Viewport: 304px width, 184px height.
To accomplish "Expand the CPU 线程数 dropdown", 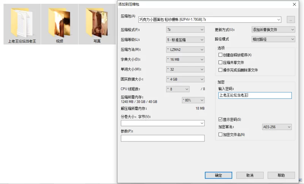I will [178, 89].
